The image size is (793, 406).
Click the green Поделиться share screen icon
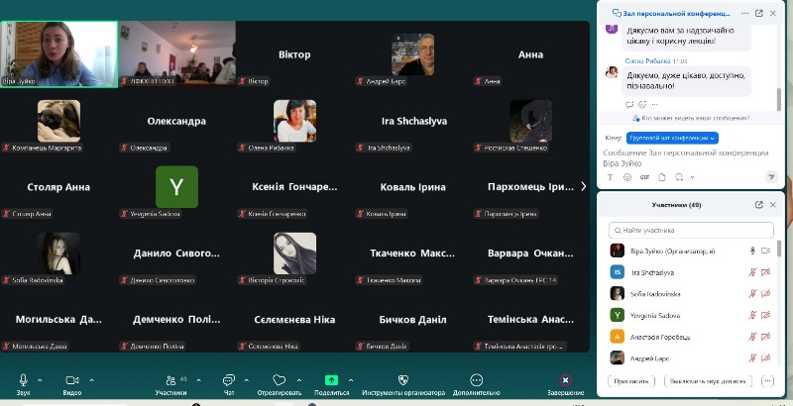pyautogui.click(x=331, y=380)
